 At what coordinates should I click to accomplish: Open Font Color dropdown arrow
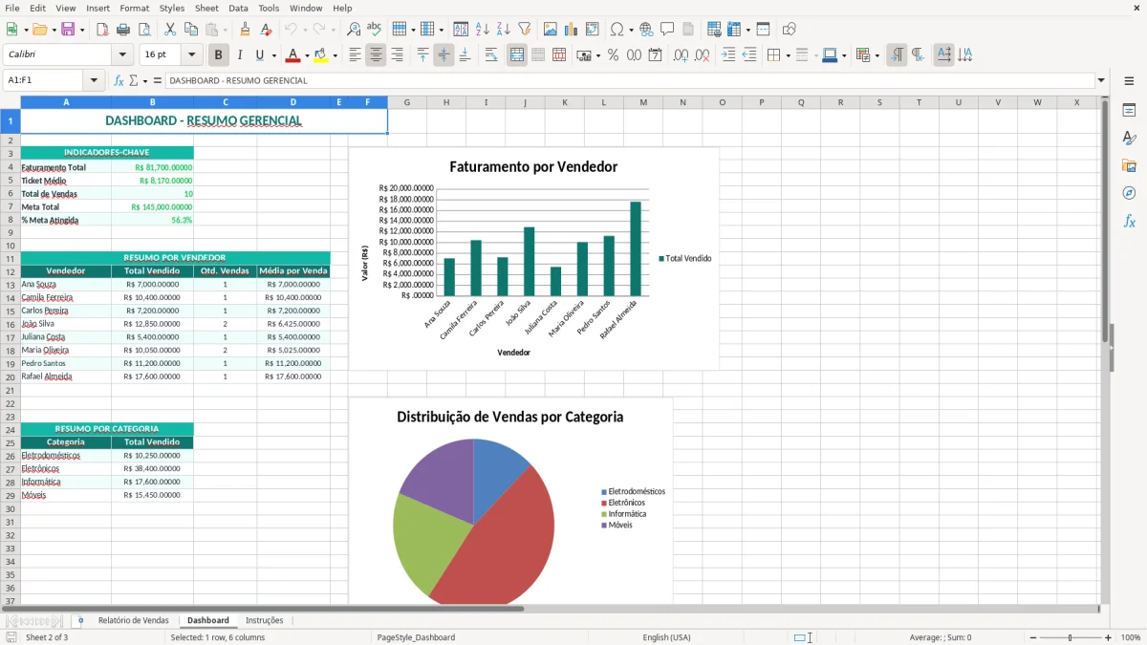click(x=307, y=55)
